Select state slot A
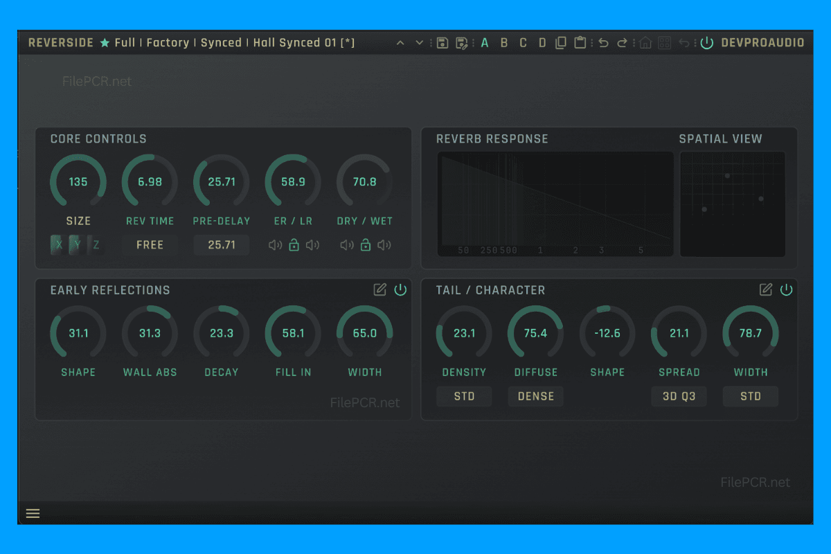 (x=485, y=43)
